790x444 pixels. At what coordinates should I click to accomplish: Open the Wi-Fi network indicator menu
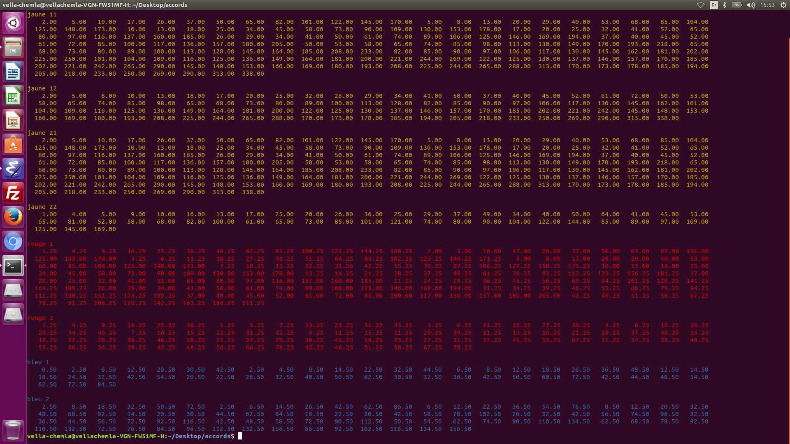pyautogui.click(x=701, y=5)
